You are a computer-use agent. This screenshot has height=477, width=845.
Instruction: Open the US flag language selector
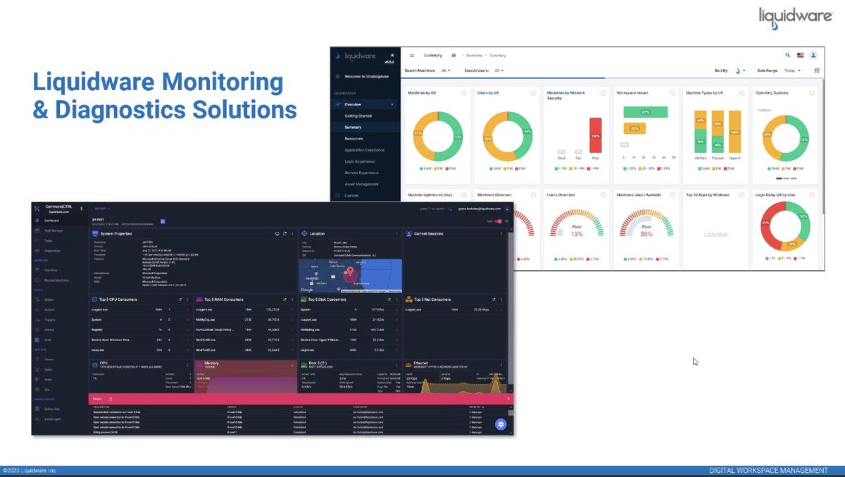click(801, 55)
